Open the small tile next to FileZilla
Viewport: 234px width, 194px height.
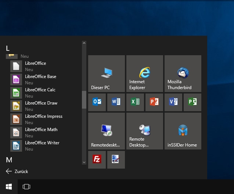pos(116,160)
